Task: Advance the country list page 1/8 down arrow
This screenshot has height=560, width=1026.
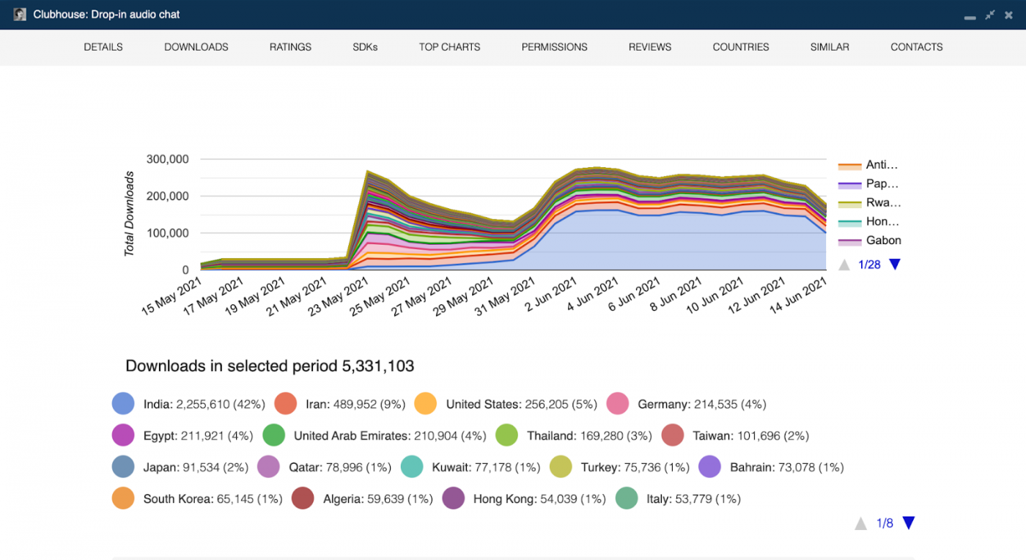Action: pos(909,523)
